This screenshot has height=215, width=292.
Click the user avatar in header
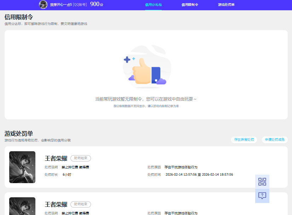pyautogui.click(x=43, y=5)
